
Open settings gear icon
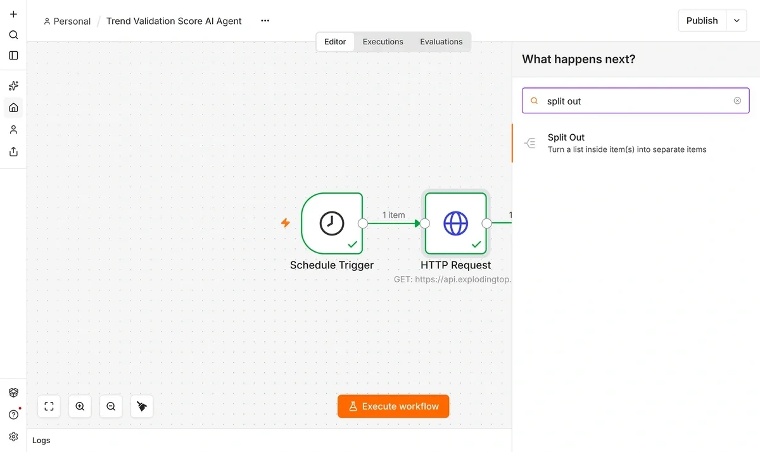coord(13,437)
